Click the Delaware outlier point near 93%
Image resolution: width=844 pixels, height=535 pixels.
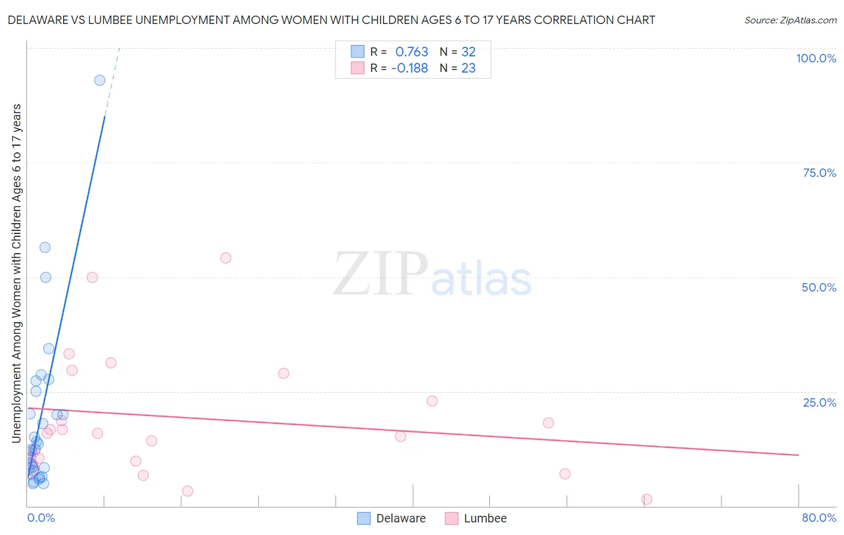coord(100,80)
